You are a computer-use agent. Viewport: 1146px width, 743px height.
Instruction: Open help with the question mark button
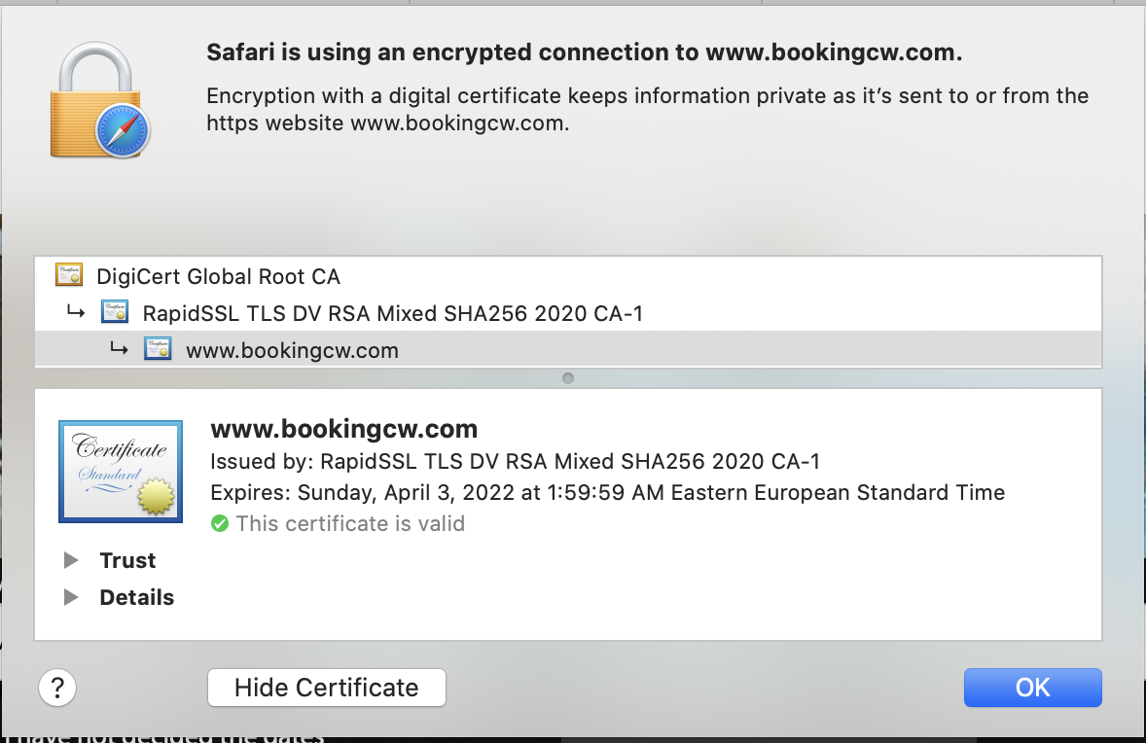tap(57, 688)
